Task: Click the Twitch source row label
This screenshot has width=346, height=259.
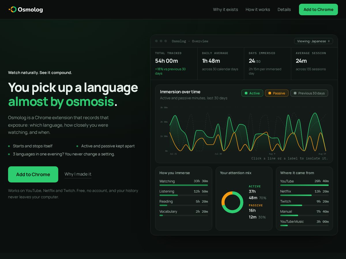Action: point(285,201)
